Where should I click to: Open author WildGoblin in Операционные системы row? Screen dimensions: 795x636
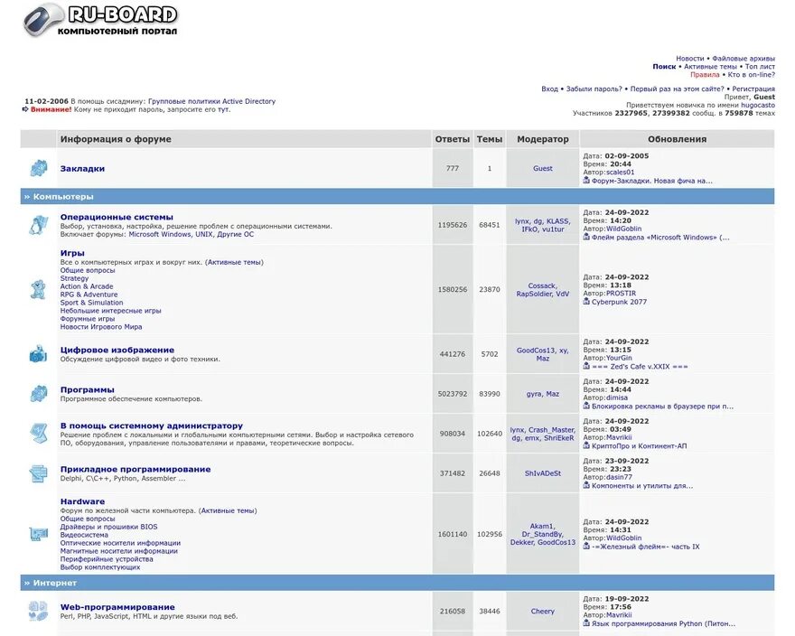pos(623,229)
